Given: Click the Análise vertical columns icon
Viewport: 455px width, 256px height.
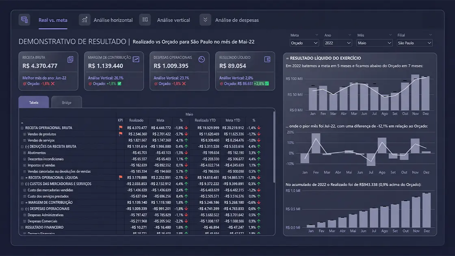Looking at the screenshot, I should pyautogui.click(x=145, y=20).
